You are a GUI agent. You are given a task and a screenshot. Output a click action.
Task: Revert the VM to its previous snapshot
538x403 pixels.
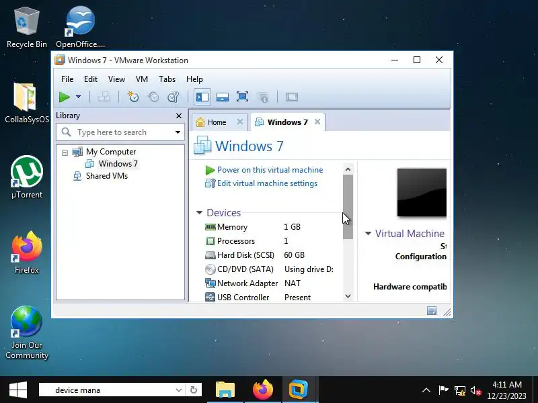pyautogui.click(x=153, y=97)
